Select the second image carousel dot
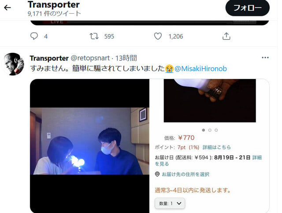Image resolution: width=282 pixels, height=213 pixels. click(x=210, y=130)
